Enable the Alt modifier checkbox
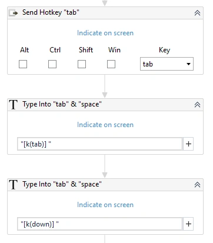The width and height of the screenshot is (213, 243). coord(23,64)
